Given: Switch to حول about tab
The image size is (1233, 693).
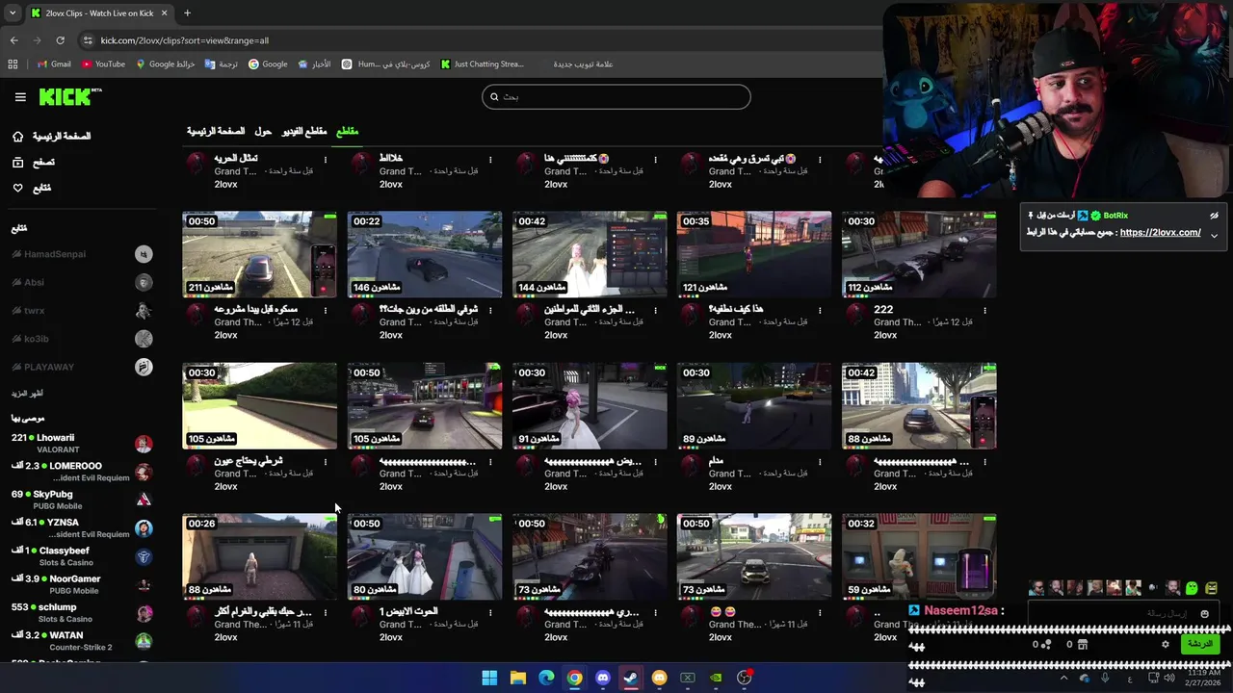Looking at the screenshot, I should [x=263, y=131].
